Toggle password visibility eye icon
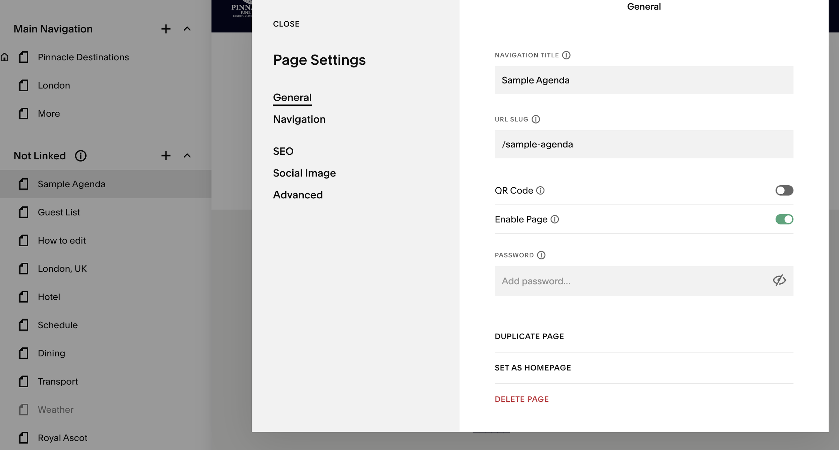 779,280
